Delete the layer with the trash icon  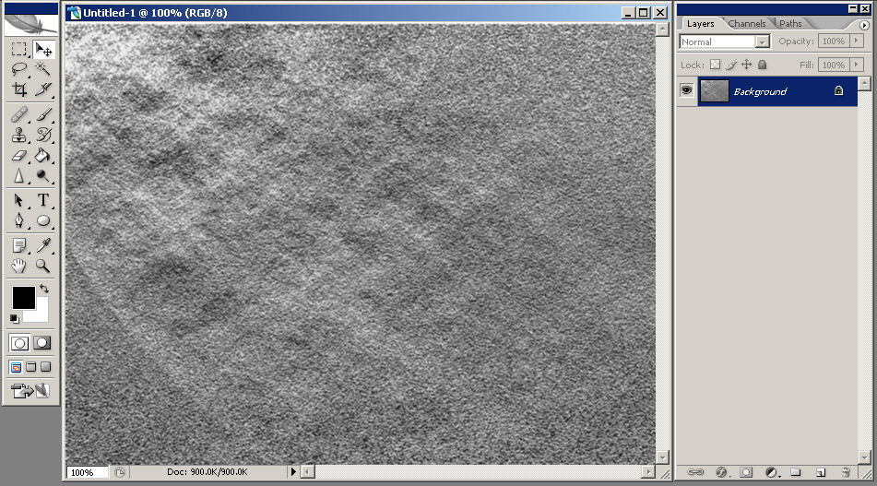[846, 472]
